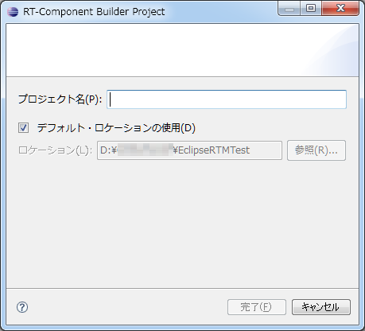Close the dialog with the red X
This screenshot has height=331, width=365.
click(x=340, y=9)
